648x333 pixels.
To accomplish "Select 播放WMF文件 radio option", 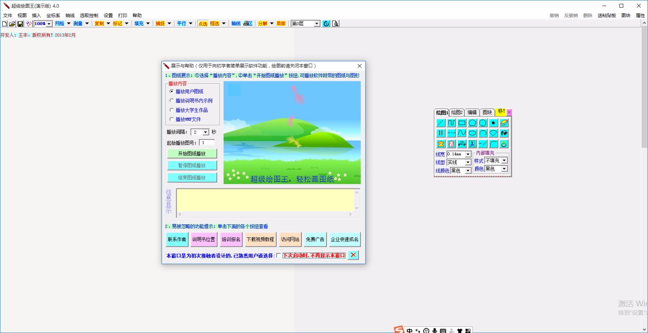I will (x=185, y=120).
